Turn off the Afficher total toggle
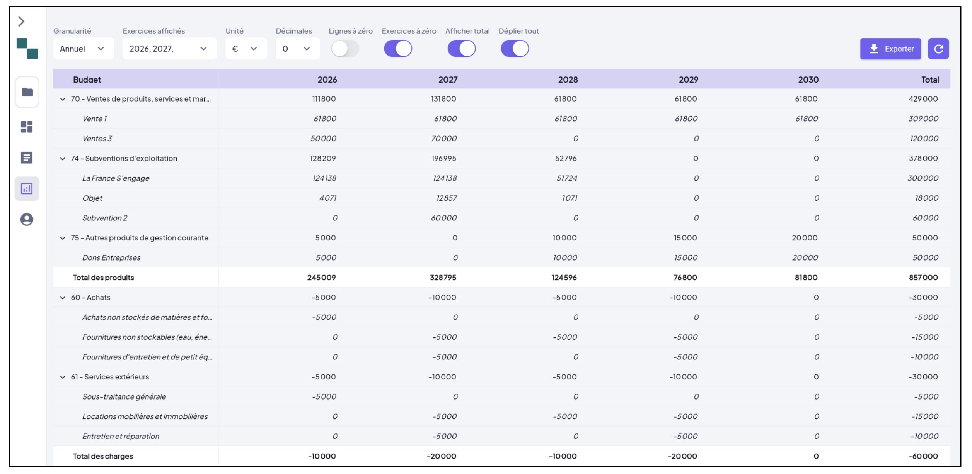972x474 pixels. (461, 48)
